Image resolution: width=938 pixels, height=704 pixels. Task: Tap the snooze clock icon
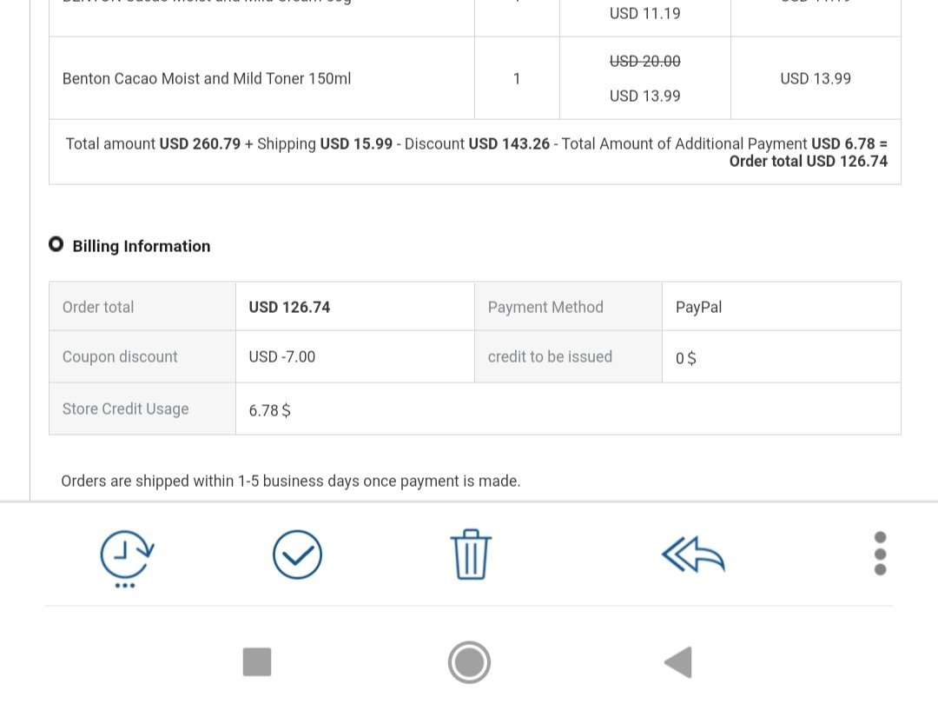[x=127, y=555]
